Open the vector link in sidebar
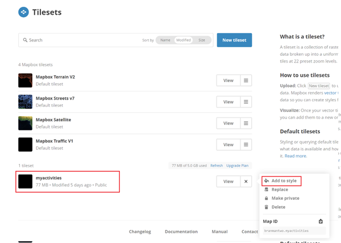This screenshot has height=243, width=341. pos(330,93)
